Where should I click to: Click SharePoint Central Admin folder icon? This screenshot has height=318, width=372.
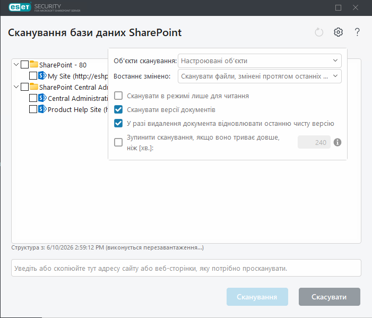click(x=34, y=87)
